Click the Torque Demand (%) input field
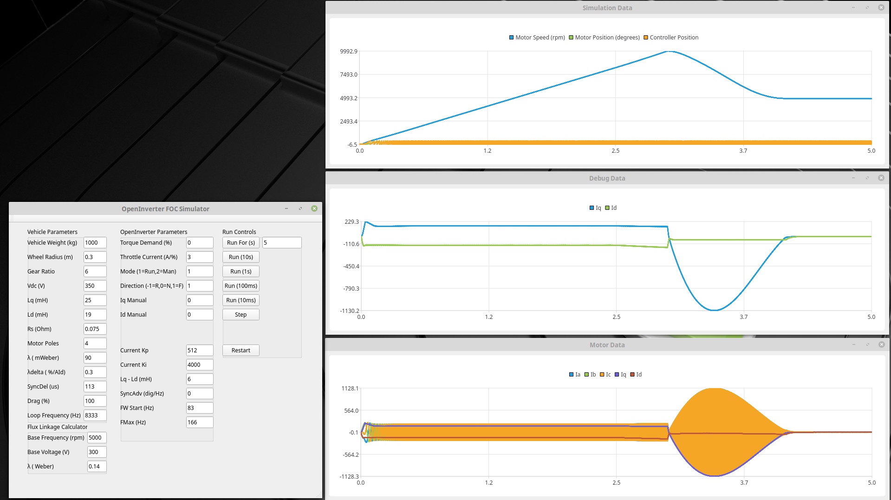 [199, 243]
